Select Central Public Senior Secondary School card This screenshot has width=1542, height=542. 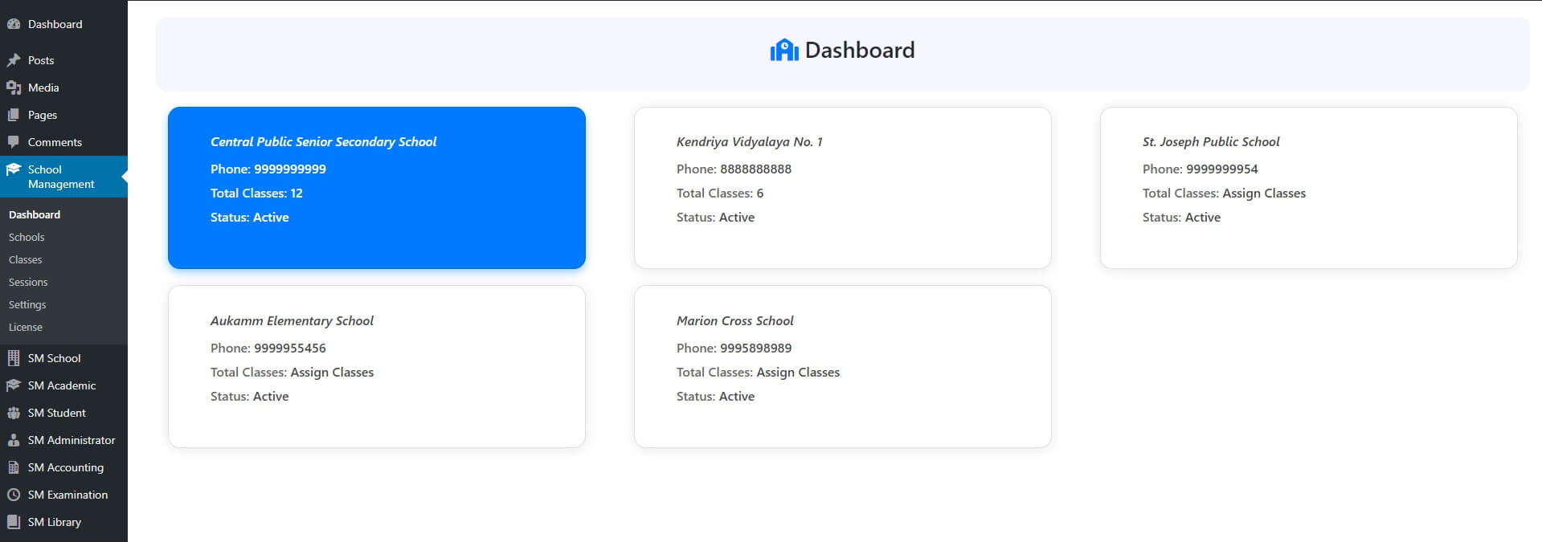click(x=376, y=187)
